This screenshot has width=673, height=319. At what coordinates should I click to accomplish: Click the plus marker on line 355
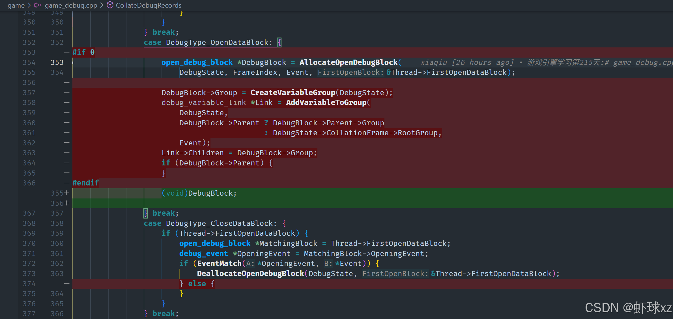[67, 193]
